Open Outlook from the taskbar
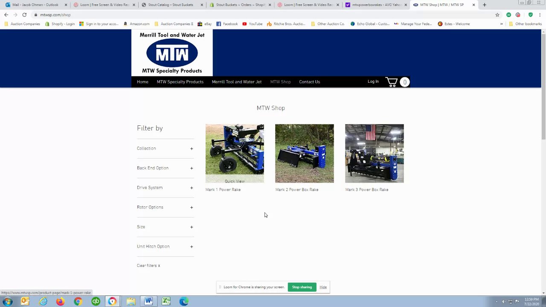The width and height of the screenshot is (546, 307). click(x=25, y=302)
